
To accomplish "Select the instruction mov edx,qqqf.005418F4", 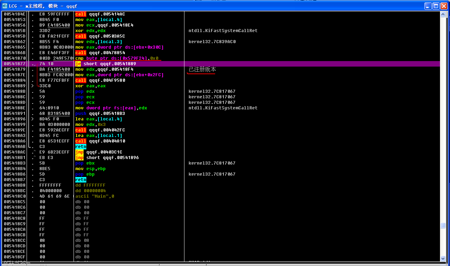I will (104, 69).
